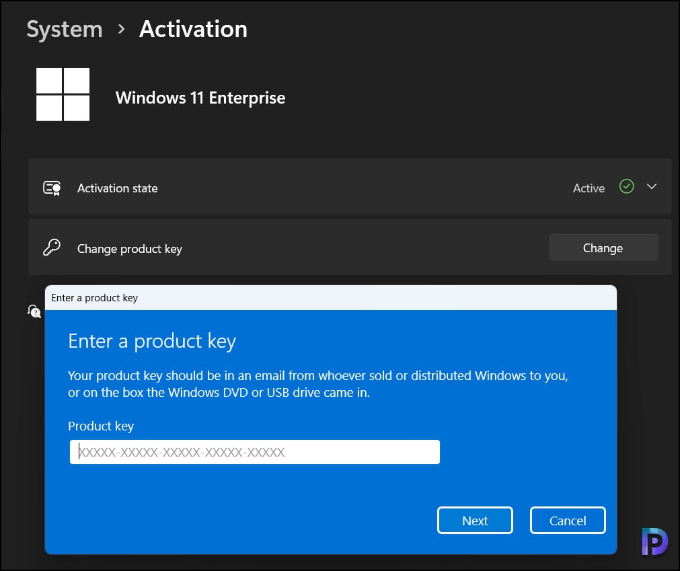Click Next in the product key dialog
The width and height of the screenshot is (680, 571).
coord(475,521)
